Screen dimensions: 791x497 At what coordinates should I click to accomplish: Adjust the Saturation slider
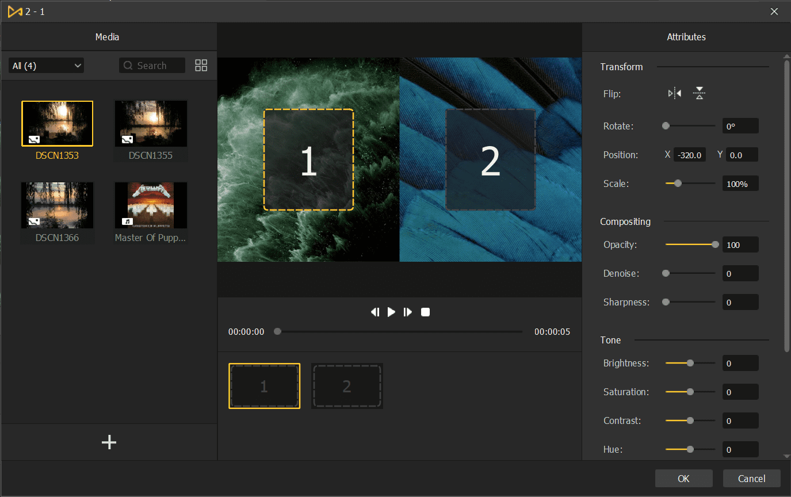[x=690, y=392]
